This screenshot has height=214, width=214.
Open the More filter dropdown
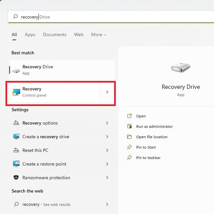click(99, 35)
